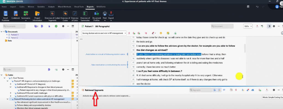
Task: Open Overview of Coded Segments
Action: coord(52,16)
